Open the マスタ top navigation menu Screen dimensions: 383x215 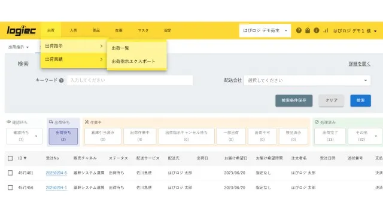click(143, 30)
